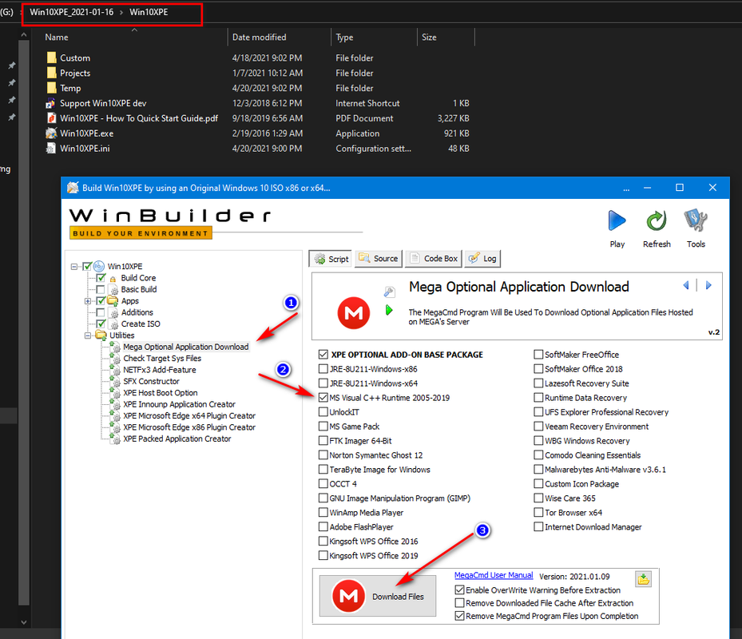Click the red MEGA logo in script header
This screenshot has width=742, height=639.
point(354,313)
